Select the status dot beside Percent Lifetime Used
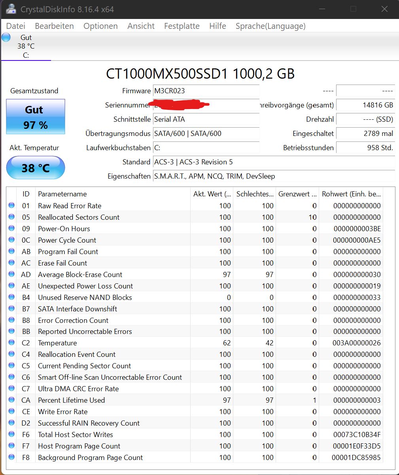This screenshot has height=475, width=399. pyautogui.click(x=11, y=400)
